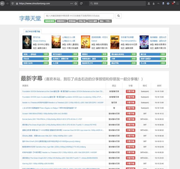Viewport: 180px width, 169px height.
Task: Open the Halloween Kills 2021 link
Action: (47, 136)
